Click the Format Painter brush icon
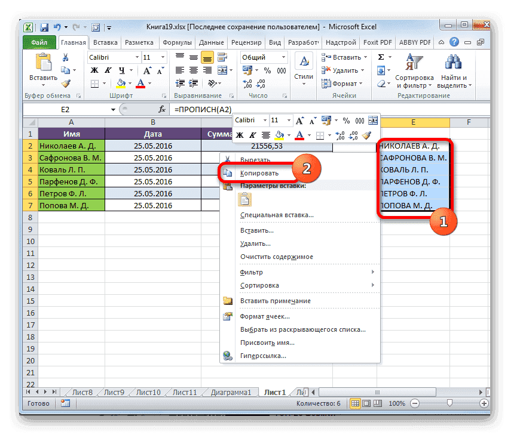Screen dimensions: 523x435 (x=65, y=83)
